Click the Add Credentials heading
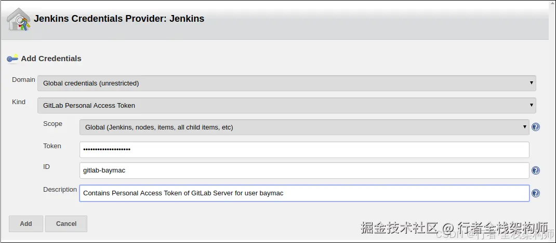Image resolution: width=556 pixels, height=243 pixels. click(51, 59)
